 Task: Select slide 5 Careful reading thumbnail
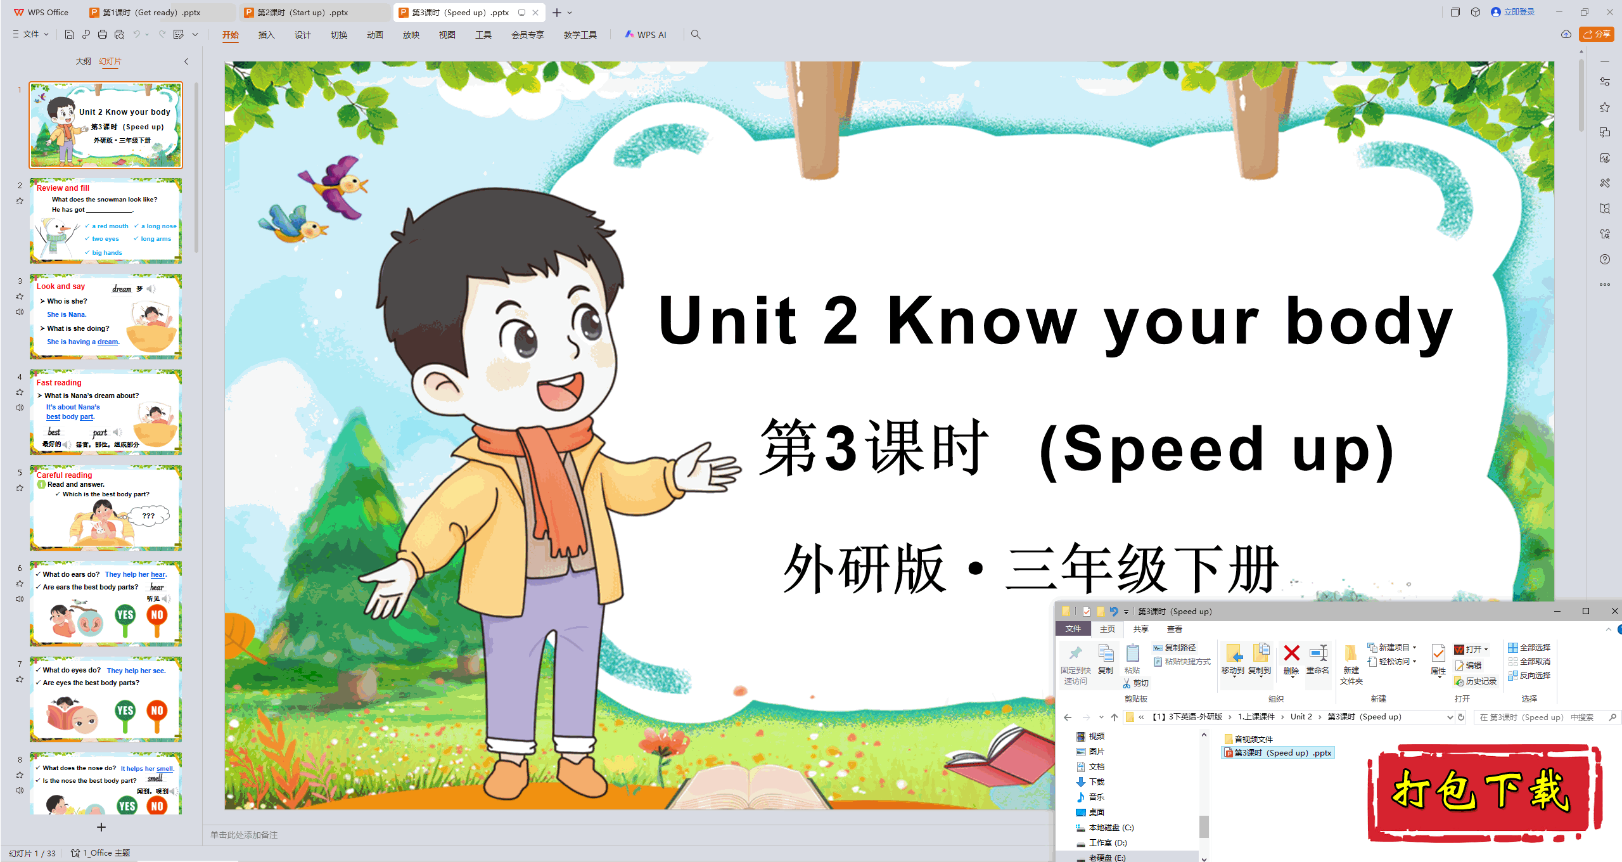pyautogui.click(x=106, y=508)
